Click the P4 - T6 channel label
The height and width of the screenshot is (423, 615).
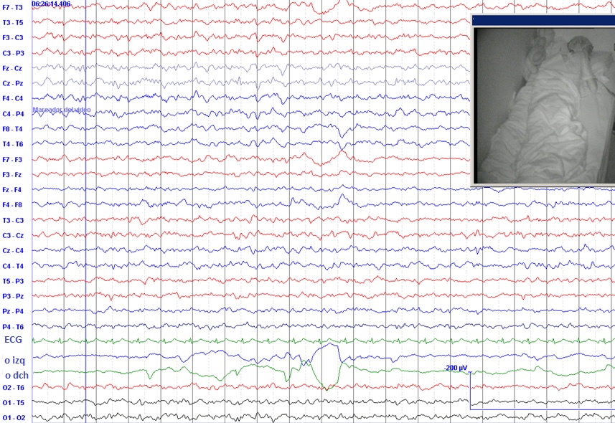coord(12,327)
